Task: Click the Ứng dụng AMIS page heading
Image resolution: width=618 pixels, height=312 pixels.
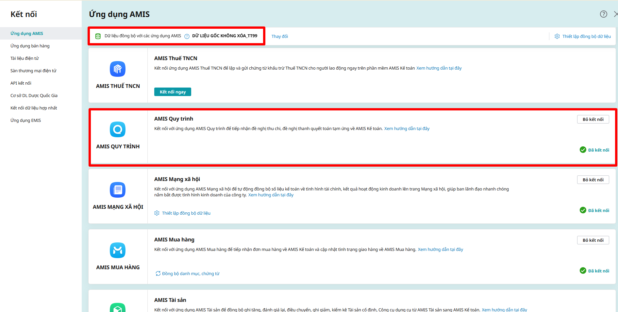Action: point(119,14)
